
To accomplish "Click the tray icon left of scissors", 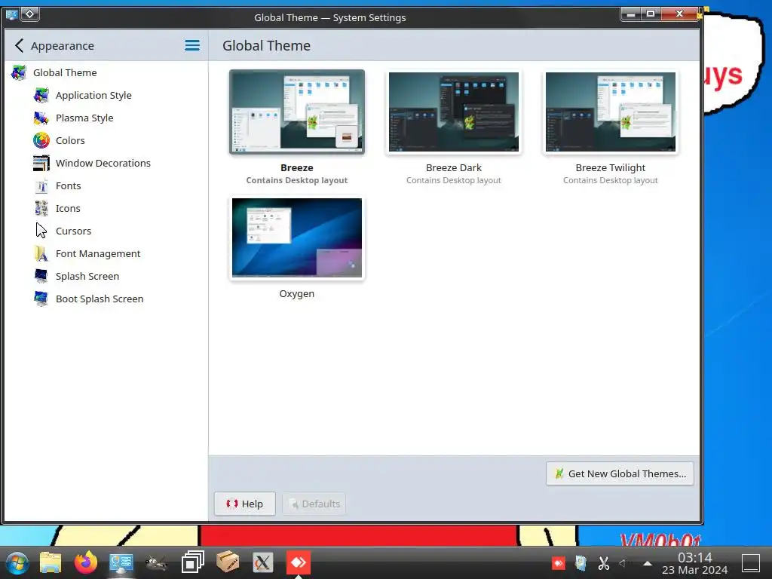I will click(581, 562).
